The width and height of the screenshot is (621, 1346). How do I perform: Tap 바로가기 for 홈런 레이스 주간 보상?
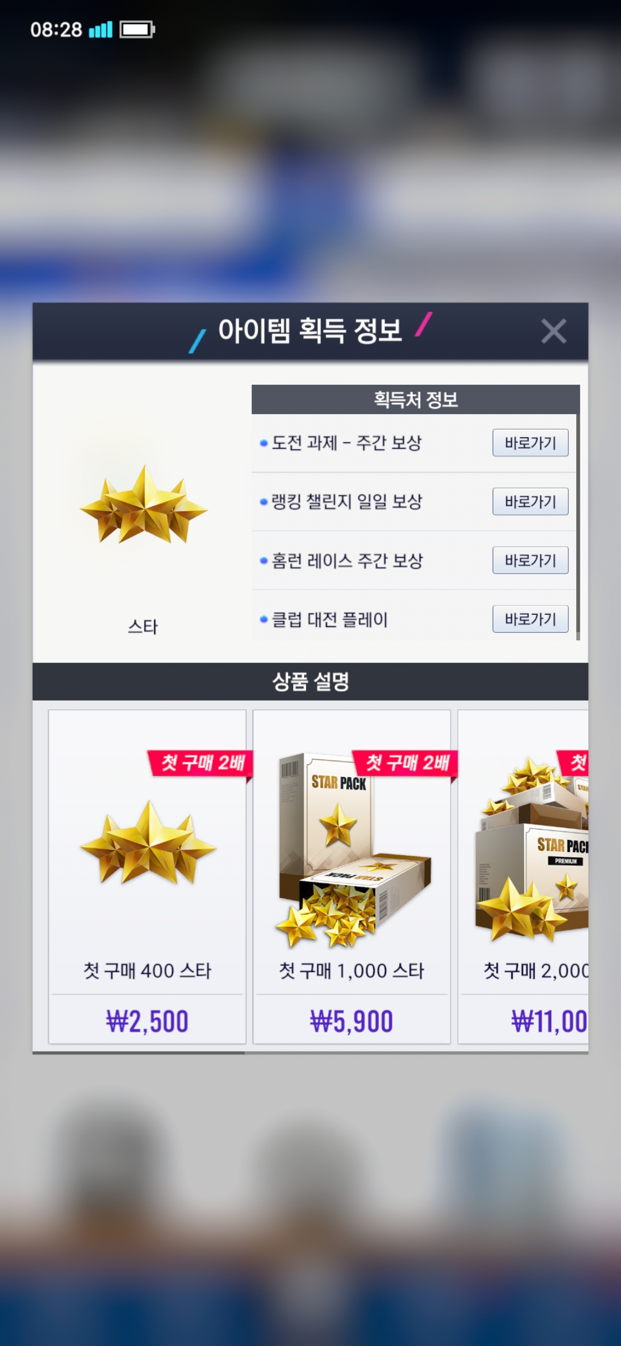(530, 560)
